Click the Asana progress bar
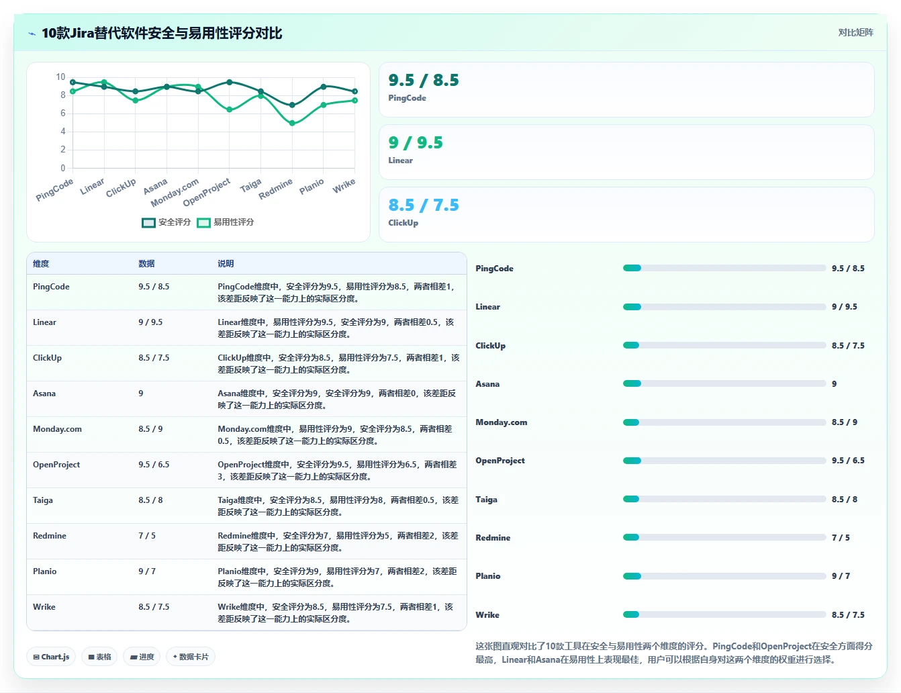Viewport: 901px width, 693px height. 724,383
